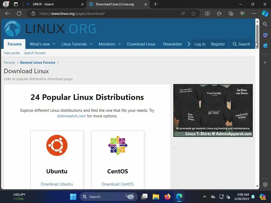Open Linux Tutorials menu item
The height and width of the screenshot is (203, 271).
tap(74, 44)
